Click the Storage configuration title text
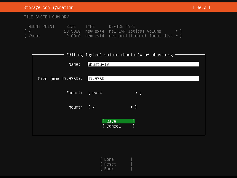 click(49, 7)
